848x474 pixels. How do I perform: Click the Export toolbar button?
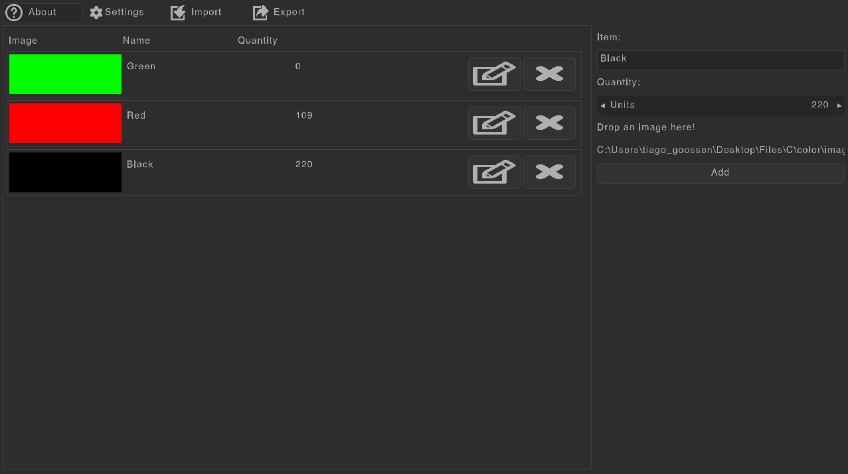tap(279, 13)
